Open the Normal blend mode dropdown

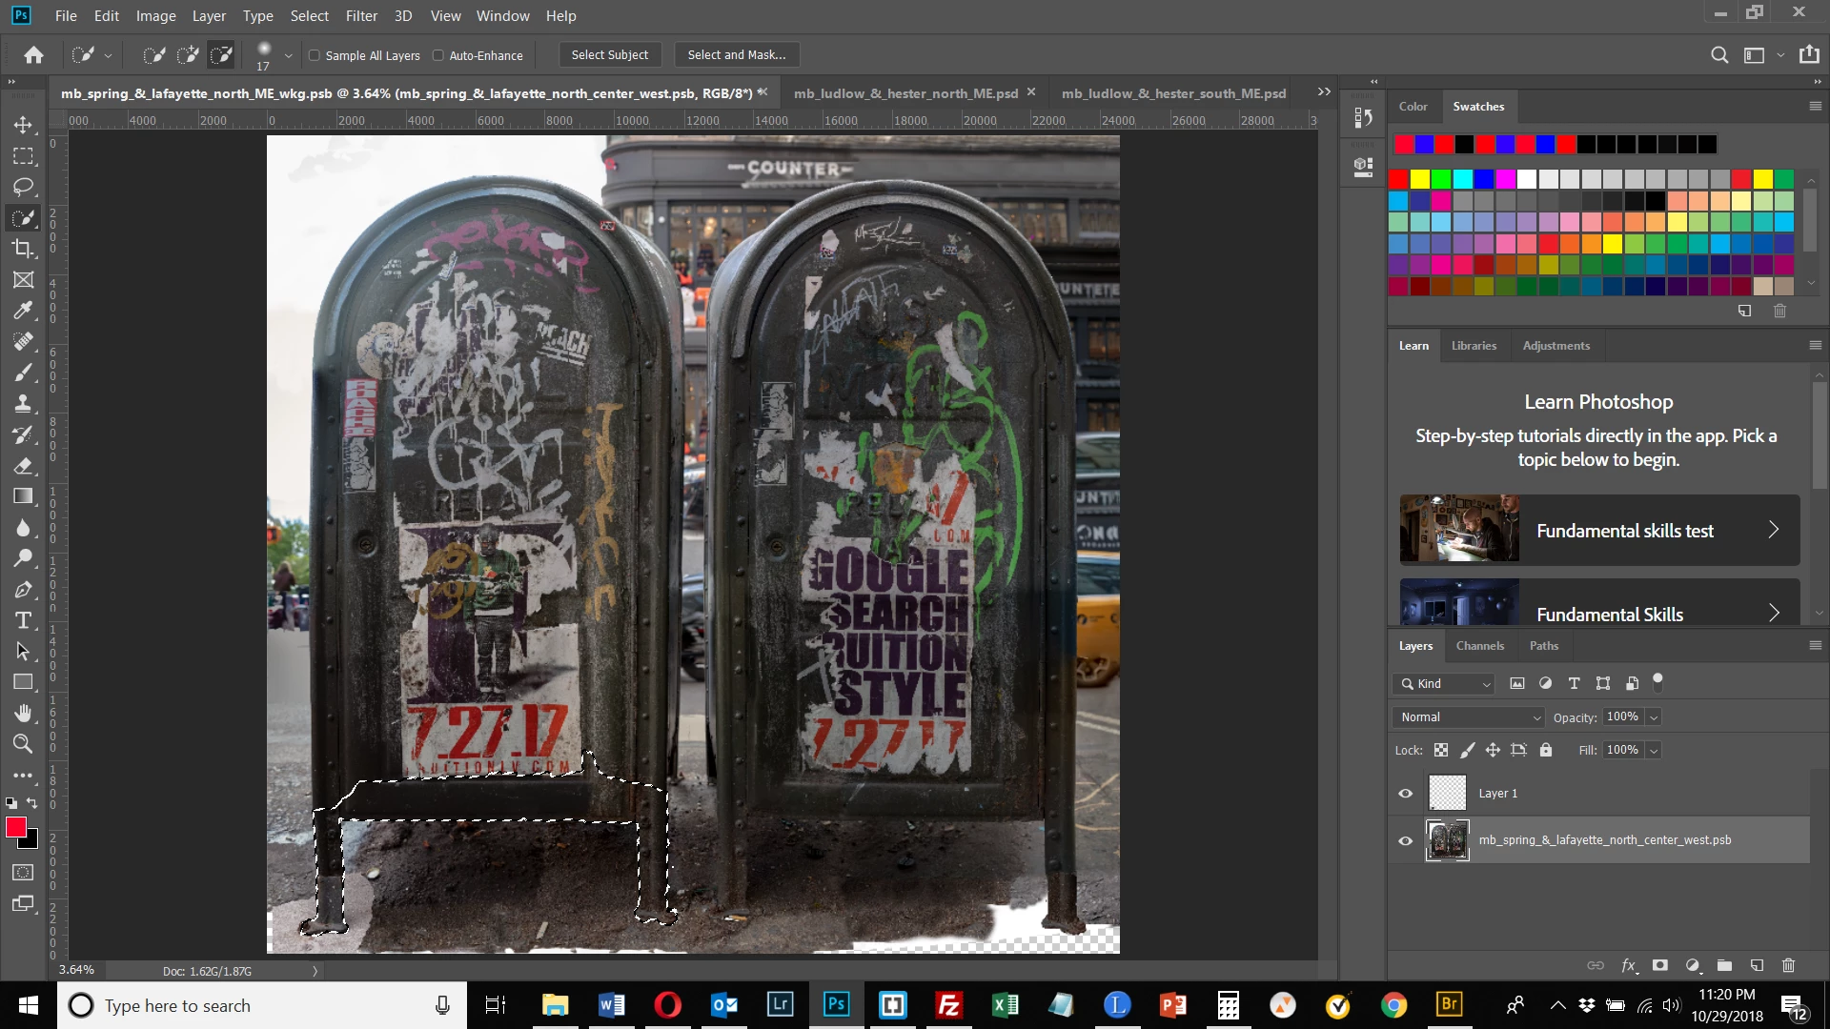tap(1468, 717)
